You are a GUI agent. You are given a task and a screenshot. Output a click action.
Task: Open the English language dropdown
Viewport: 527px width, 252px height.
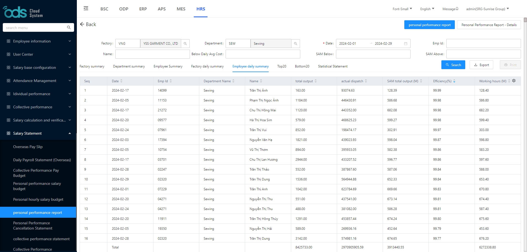[427, 9]
